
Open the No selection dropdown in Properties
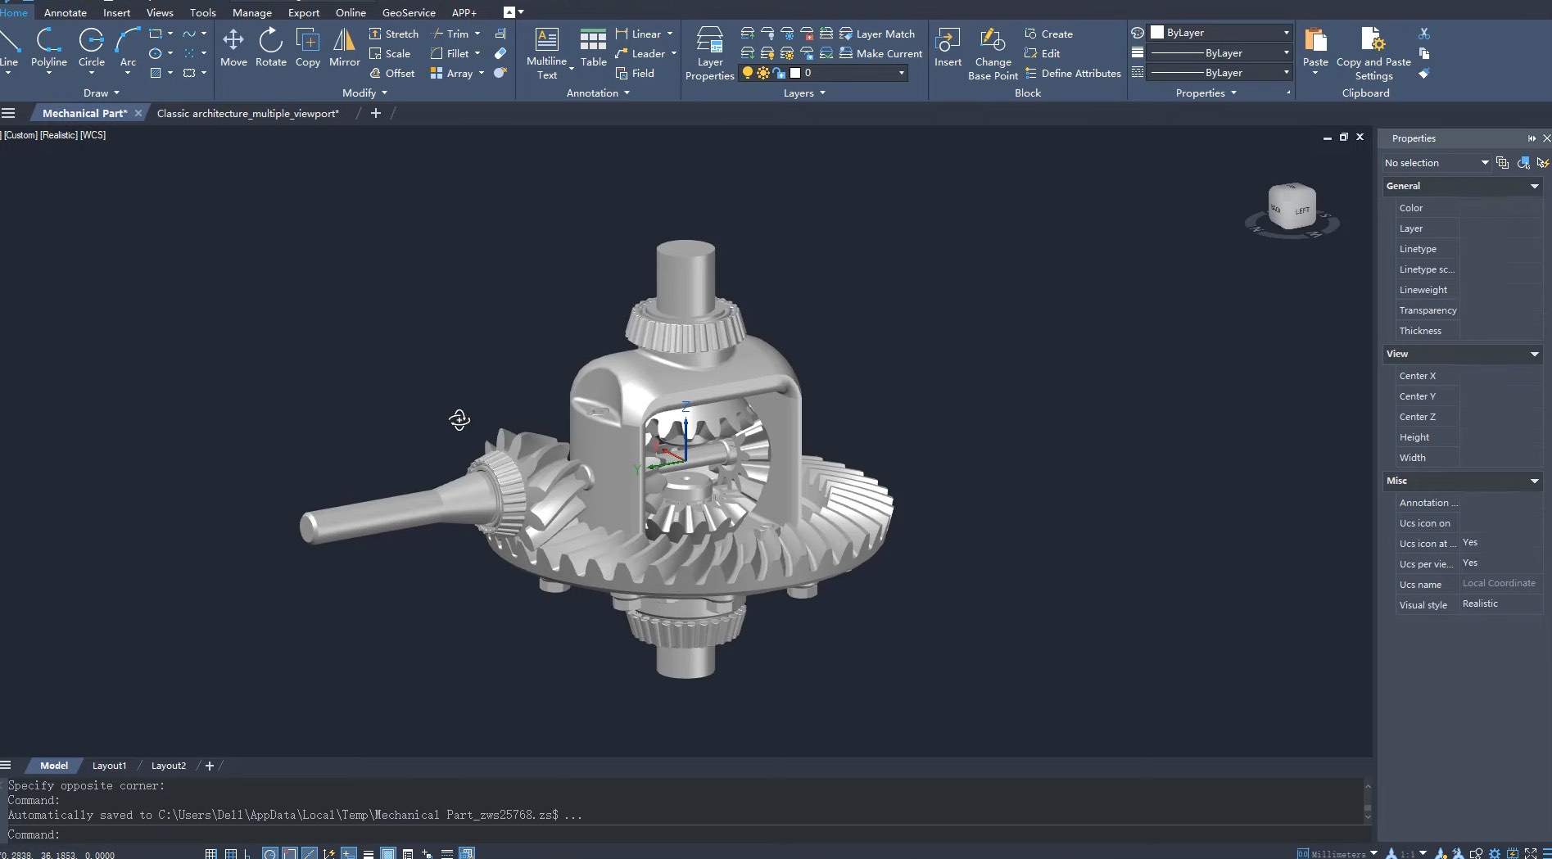[x=1437, y=163]
